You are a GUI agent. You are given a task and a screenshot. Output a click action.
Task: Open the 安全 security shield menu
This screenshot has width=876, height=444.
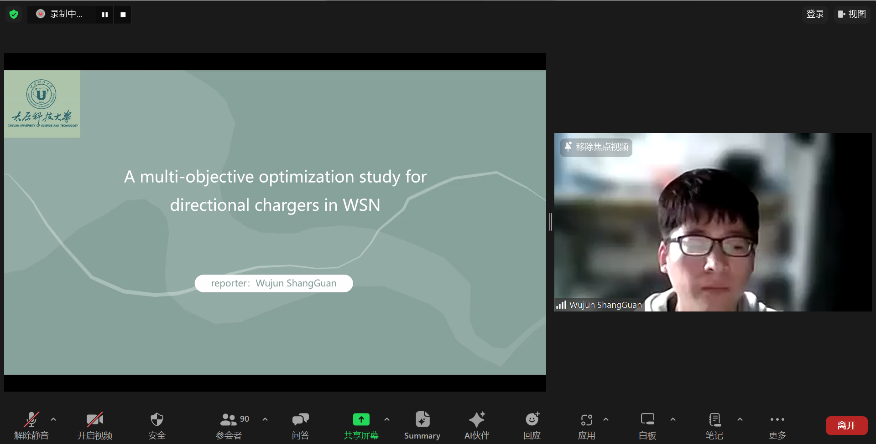coord(156,426)
